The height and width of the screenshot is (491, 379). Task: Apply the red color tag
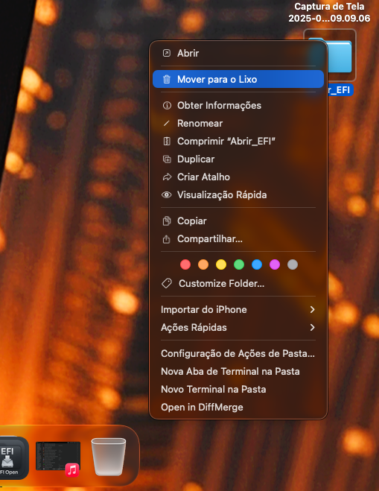tap(185, 264)
